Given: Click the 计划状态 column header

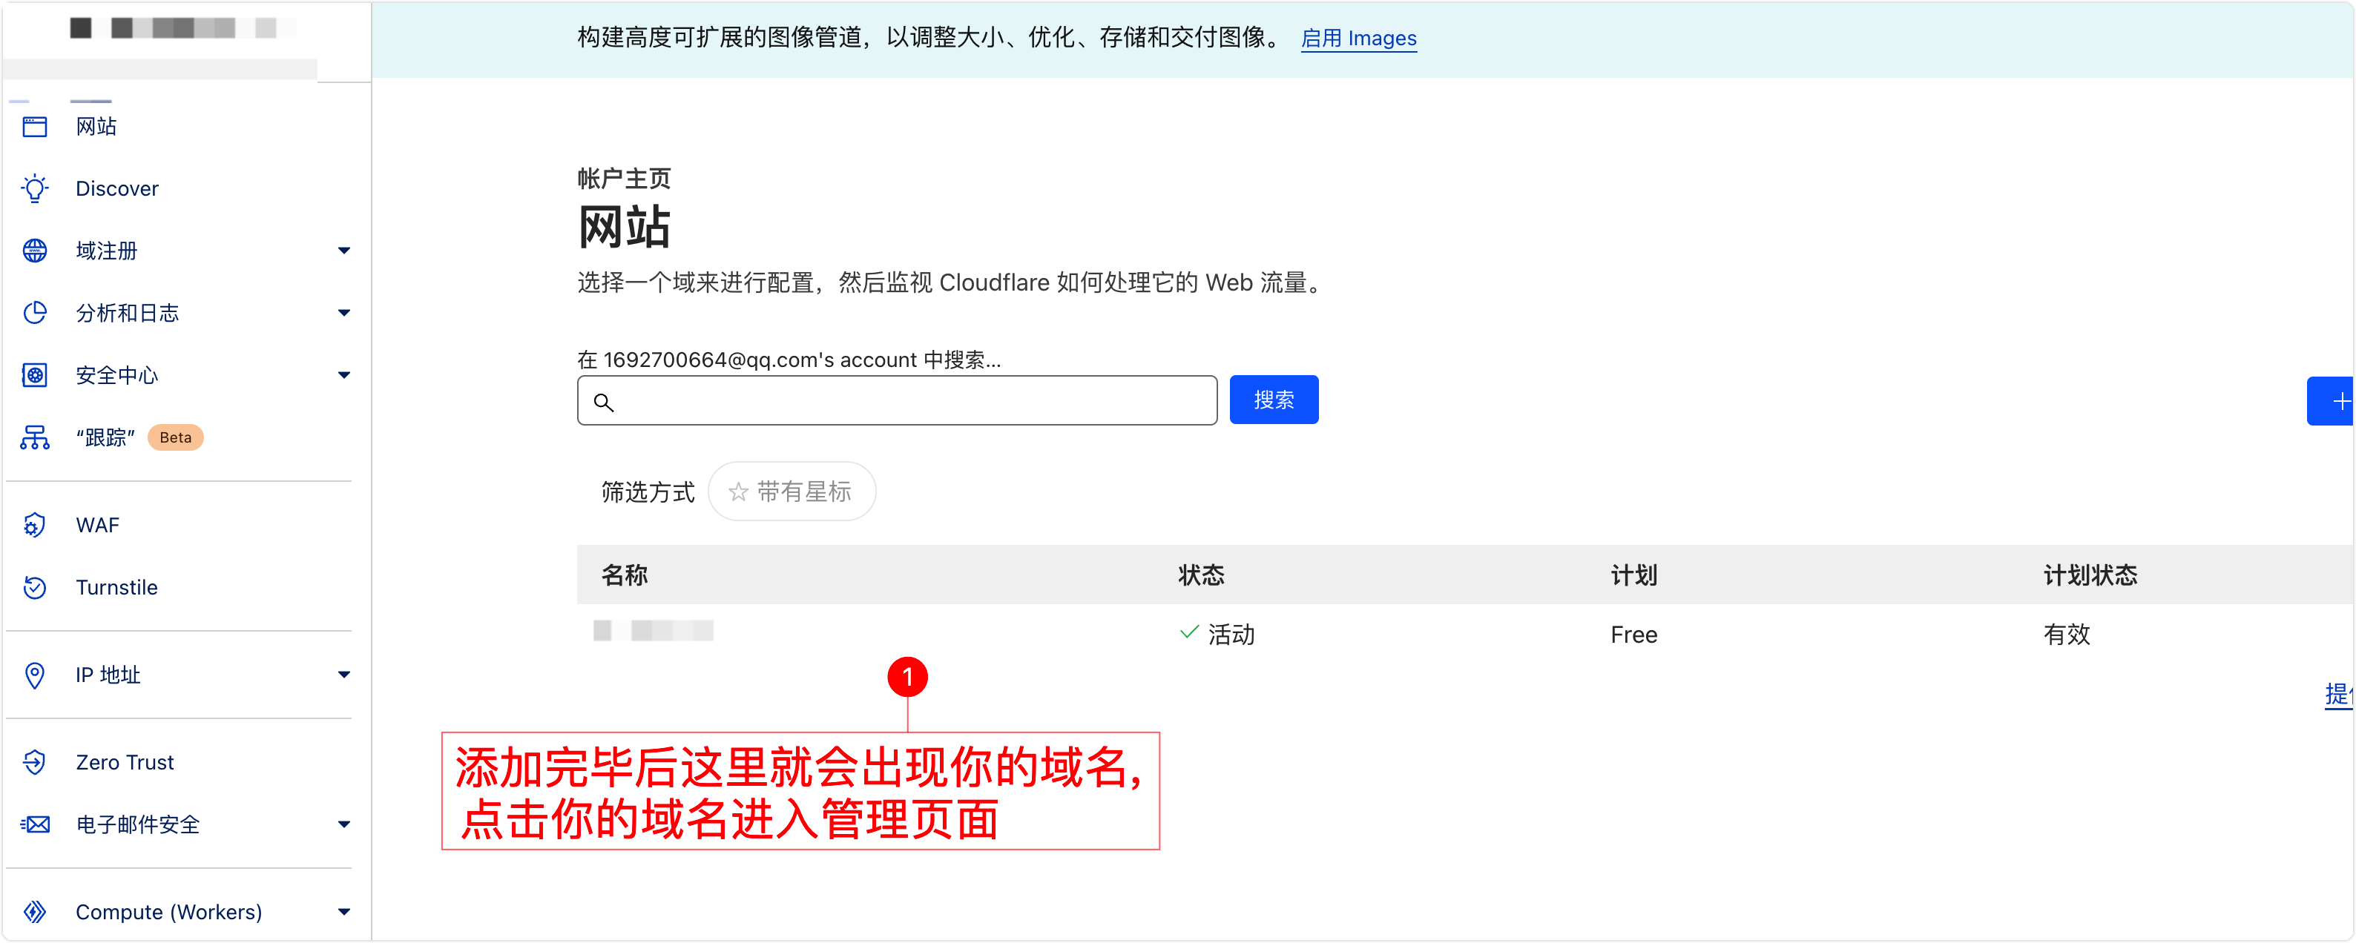Looking at the screenshot, I should 2090,575.
